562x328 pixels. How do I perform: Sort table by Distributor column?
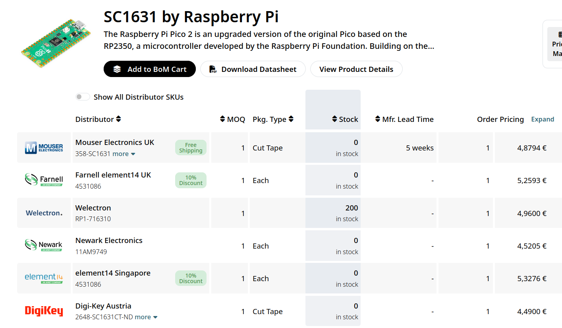pyautogui.click(x=98, y=119)
